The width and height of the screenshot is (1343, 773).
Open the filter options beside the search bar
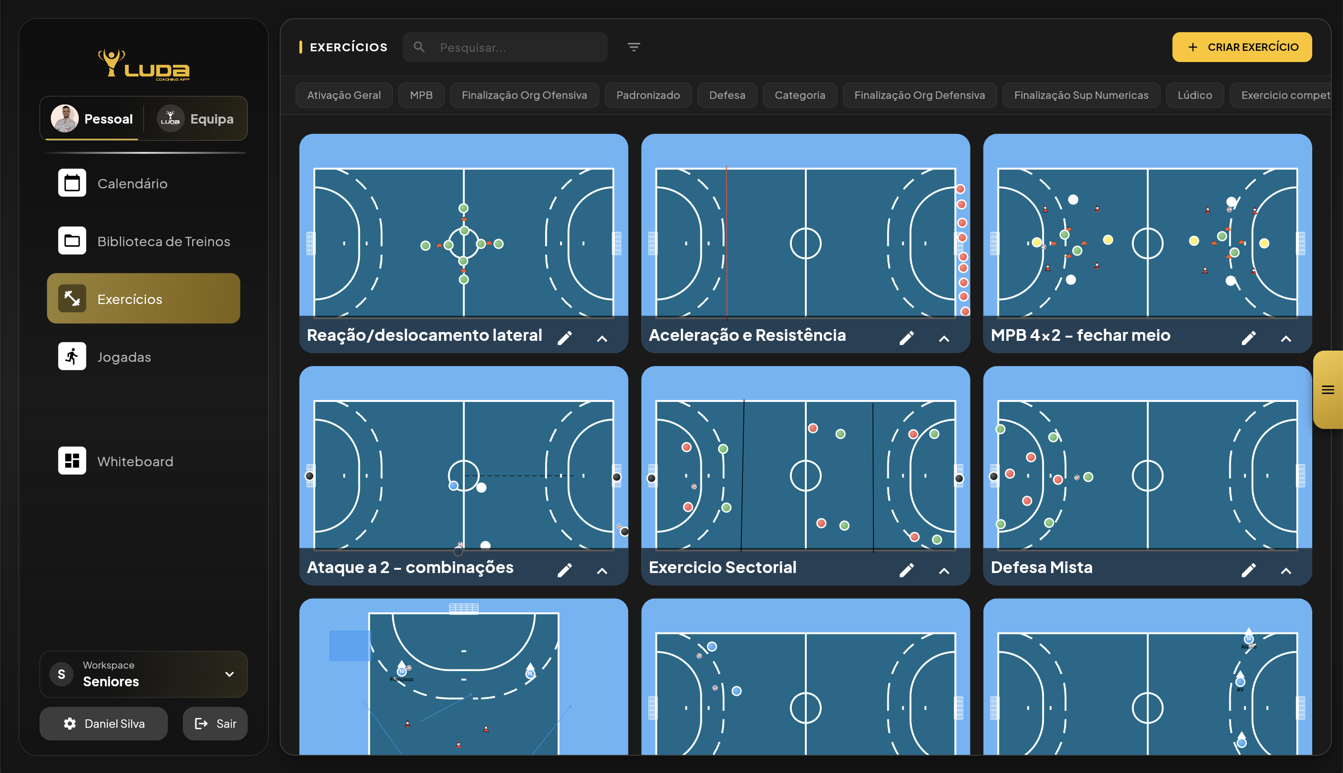(634, 47)
